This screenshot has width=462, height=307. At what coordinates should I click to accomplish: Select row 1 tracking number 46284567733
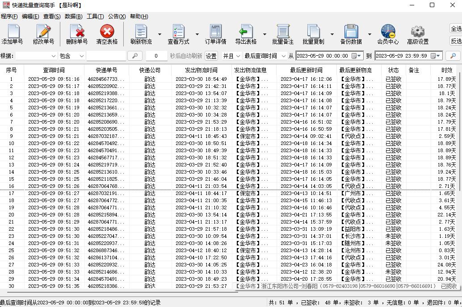[106, 79]
